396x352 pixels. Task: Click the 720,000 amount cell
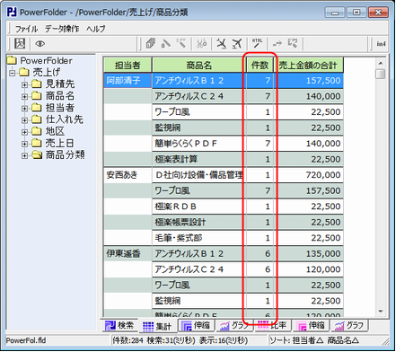[309, 175]
